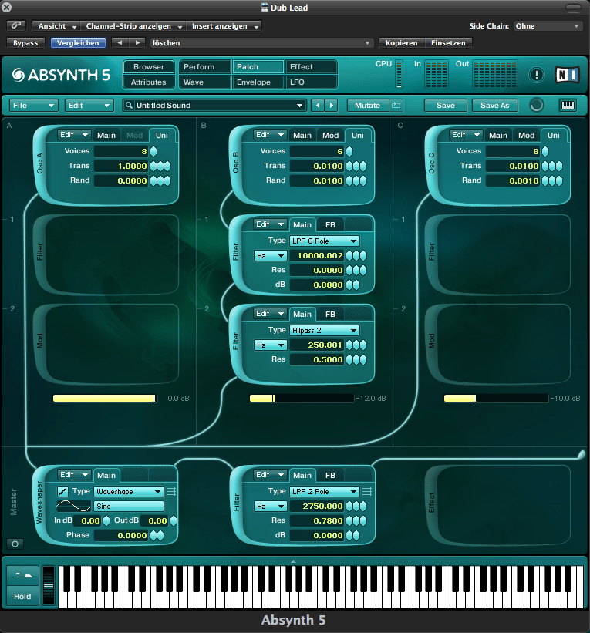This screenshot has width=590, height=633.
Task: Click the exclamation mark panic icon
Action: (x=537, y=75)
